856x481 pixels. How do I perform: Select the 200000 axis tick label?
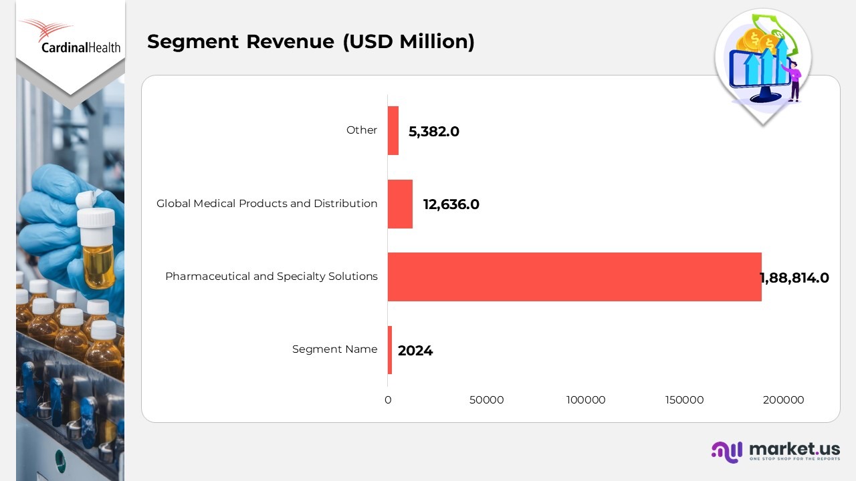tap(783, 400)
